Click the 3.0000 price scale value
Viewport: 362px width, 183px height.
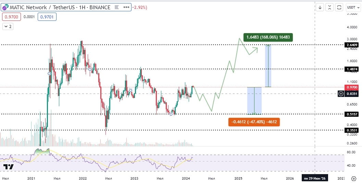(x=352, y=39)
